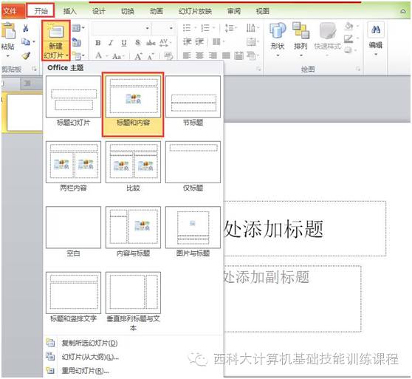Open the 插入 ribbon tab

pos(69,11)
